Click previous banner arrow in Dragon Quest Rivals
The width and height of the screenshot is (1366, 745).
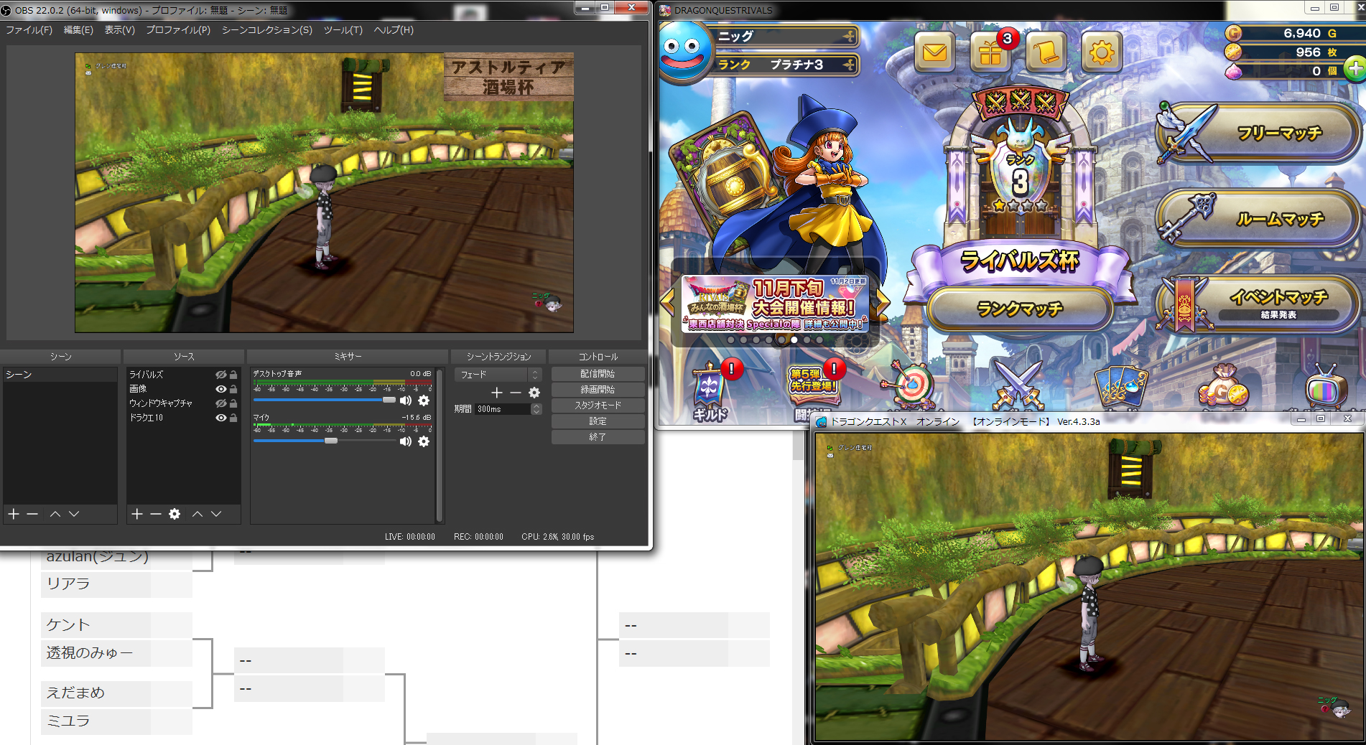coord(667,304)
